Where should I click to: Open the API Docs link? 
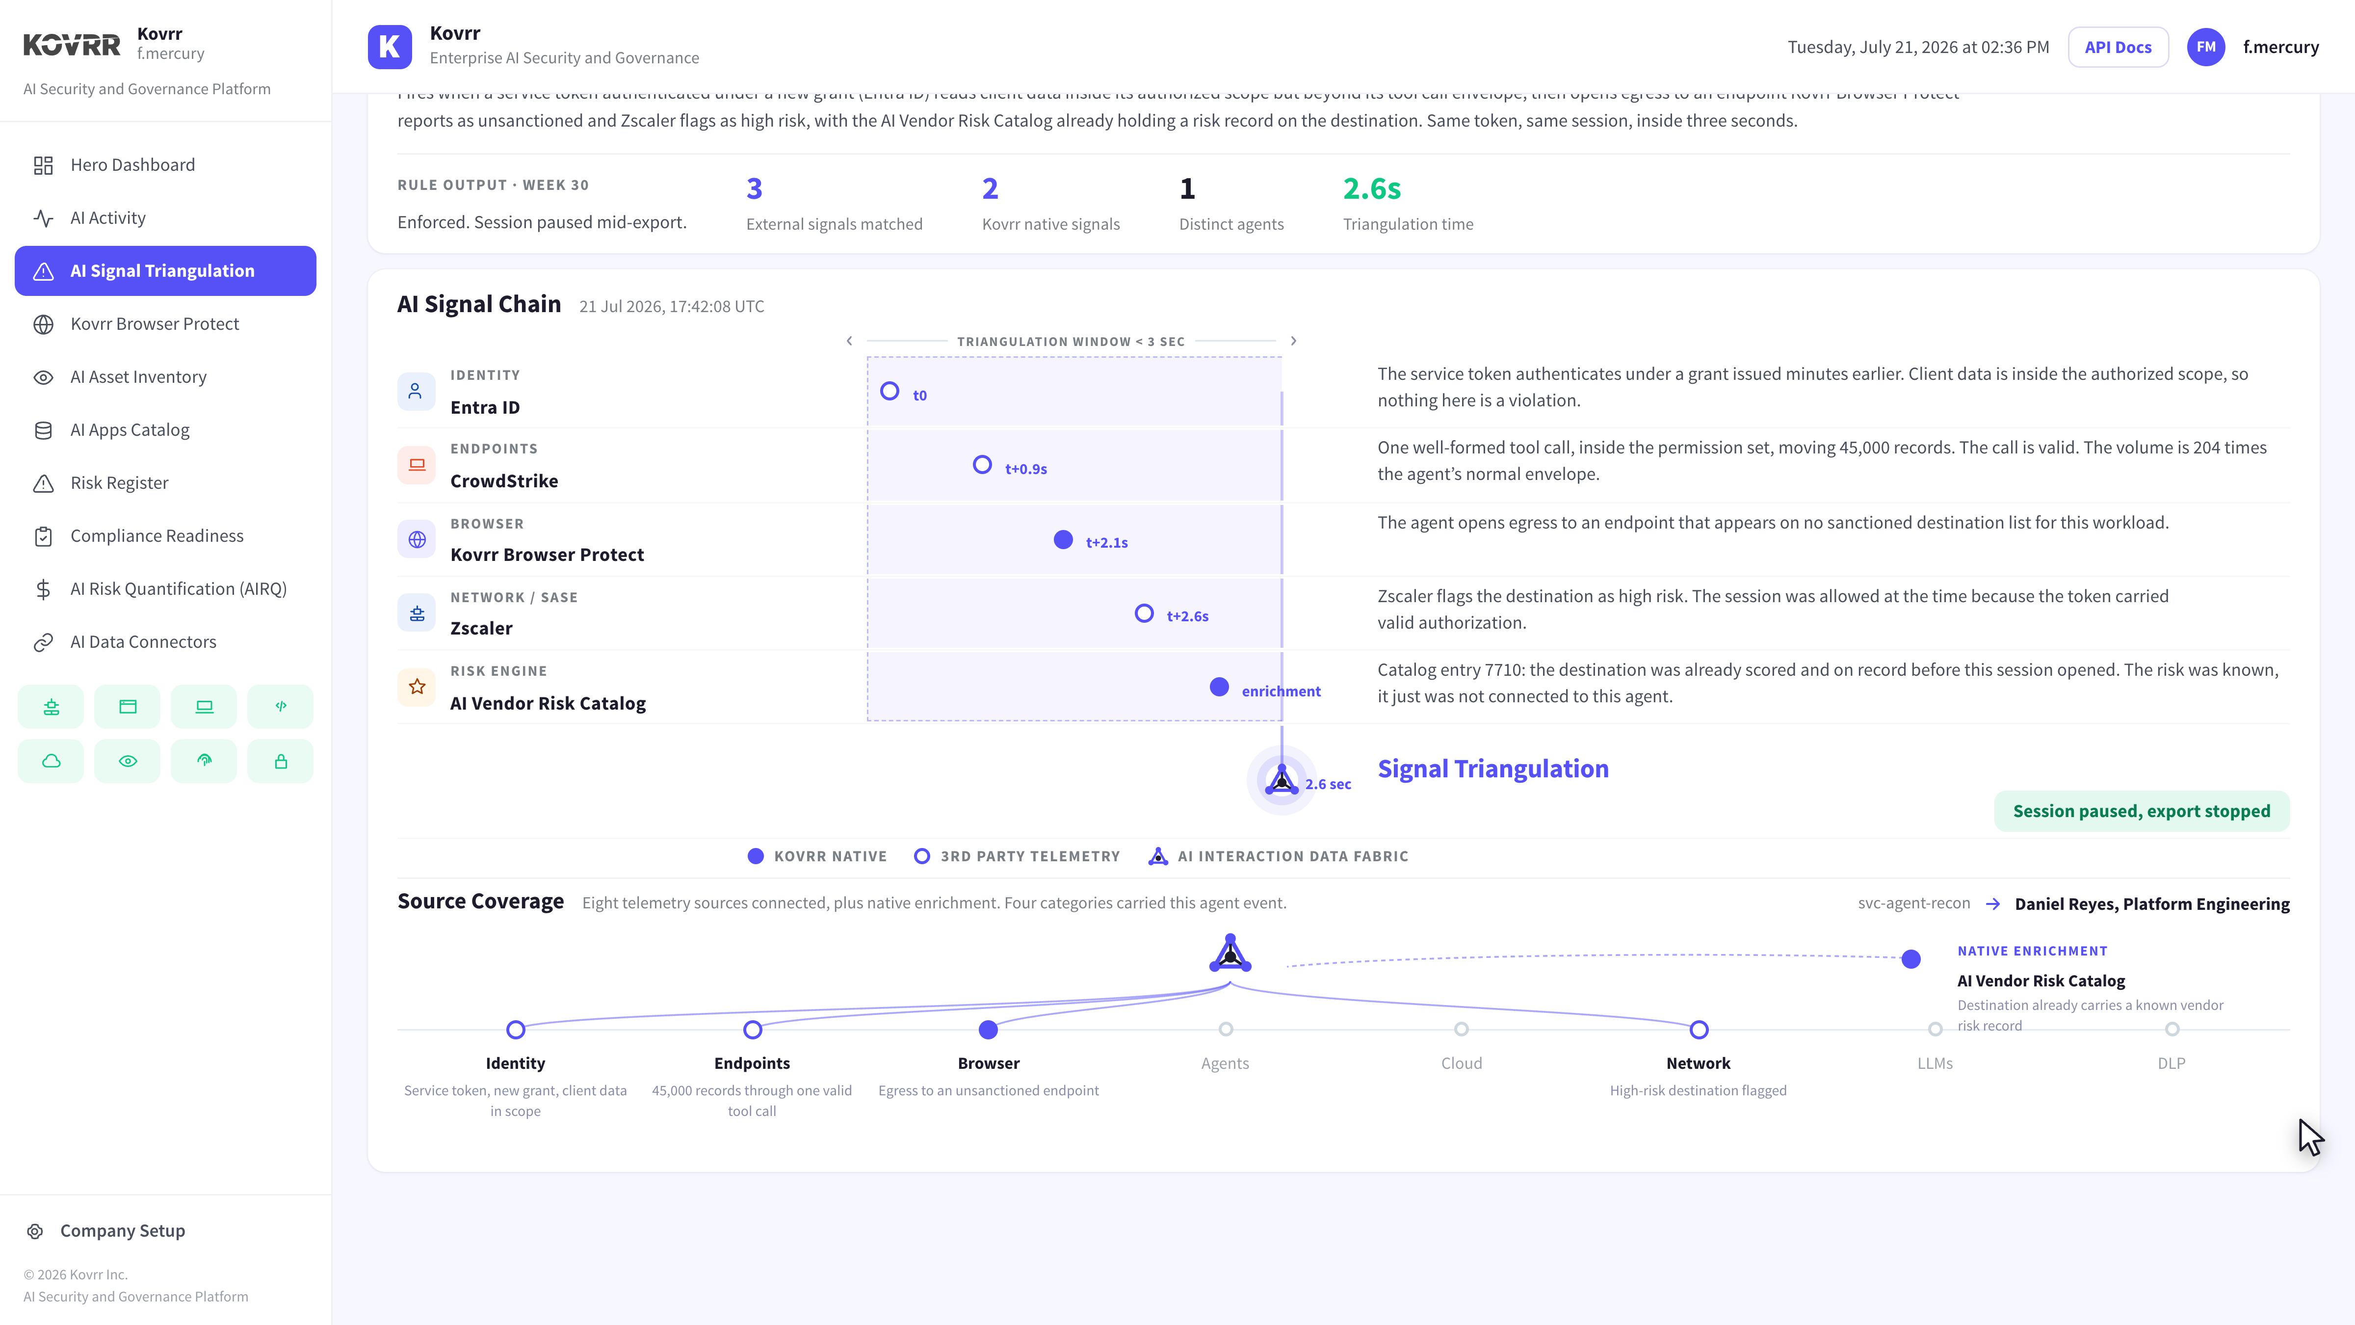2118,47
